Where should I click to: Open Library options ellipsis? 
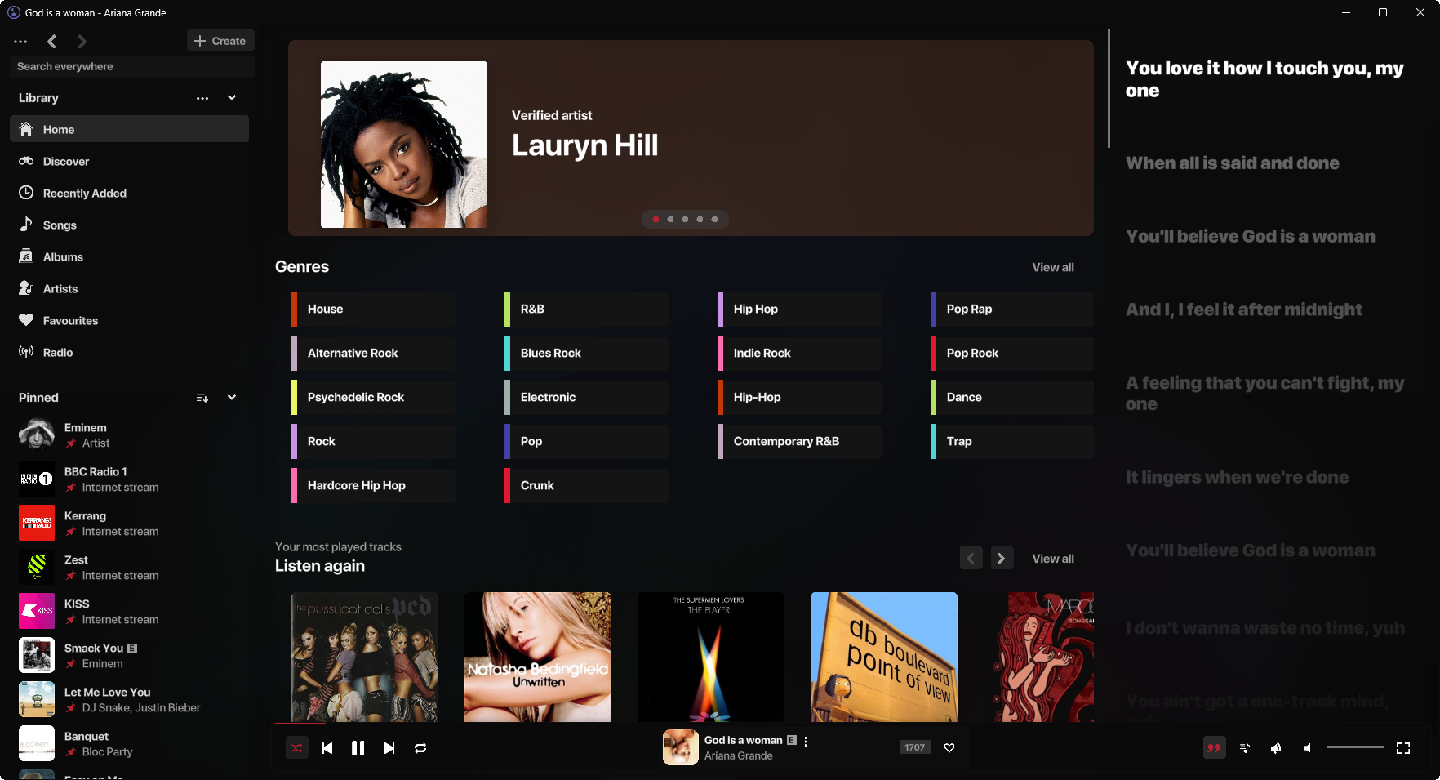(202, 98)
